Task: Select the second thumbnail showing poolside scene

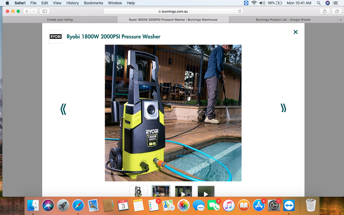Action: 161,191
